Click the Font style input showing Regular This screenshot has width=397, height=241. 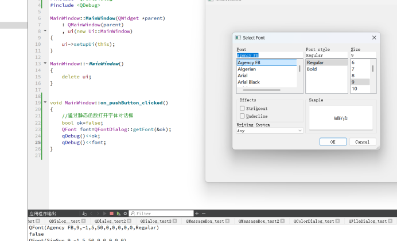click(x=326, y=55)
